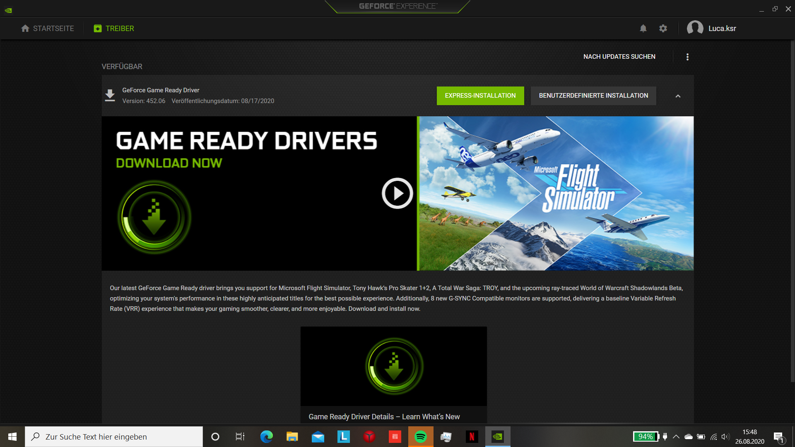This screenshot has width=795, height=447.
Task: Open Microsoft Edge from the taskbar
Action: 266,437
